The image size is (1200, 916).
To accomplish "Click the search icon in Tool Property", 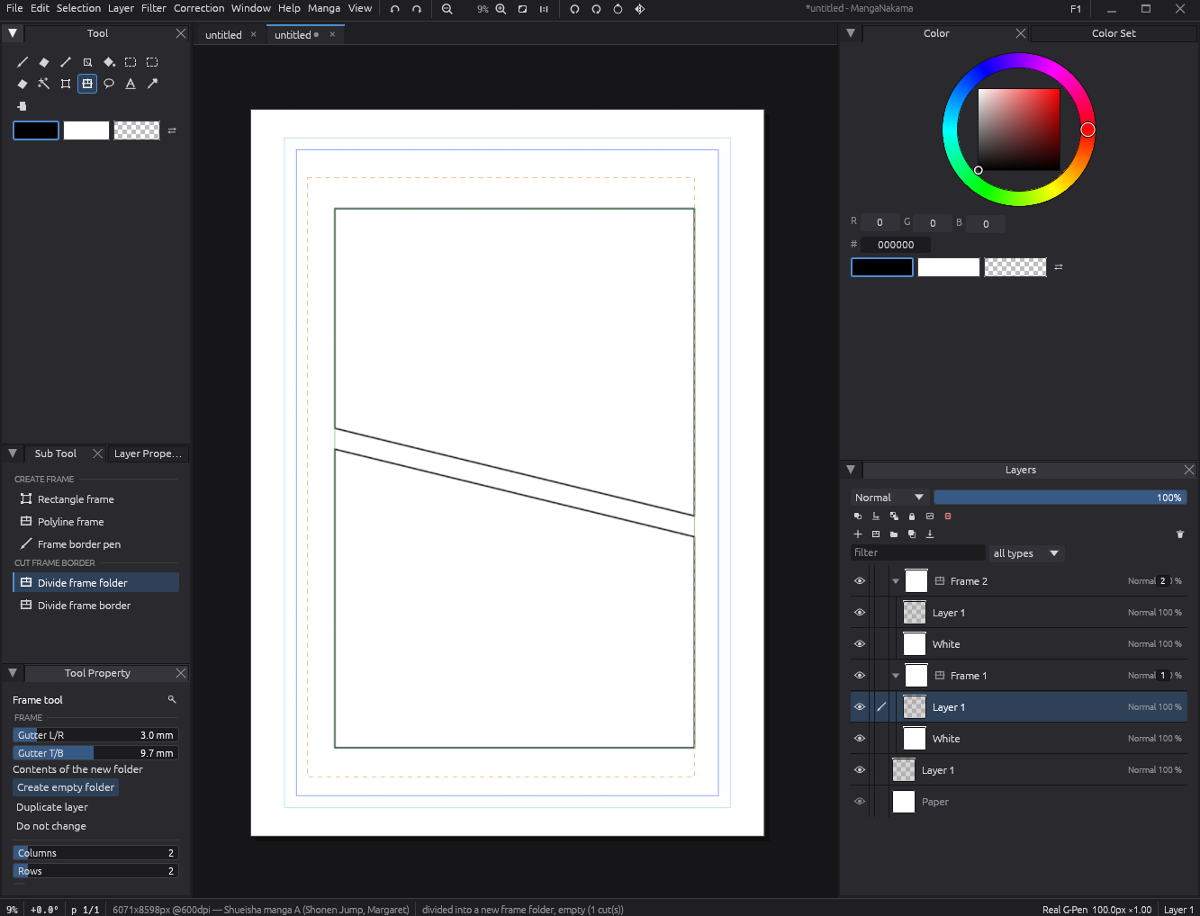I will click(172, 700).
